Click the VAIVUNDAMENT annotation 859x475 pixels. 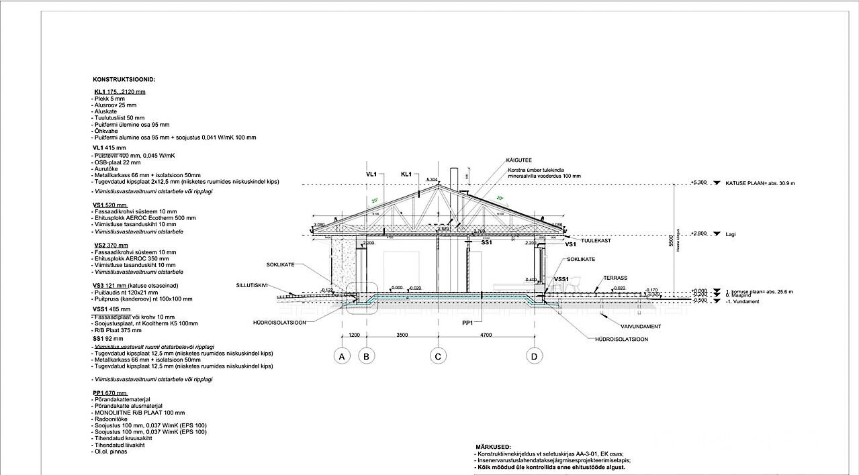point(641,326)
